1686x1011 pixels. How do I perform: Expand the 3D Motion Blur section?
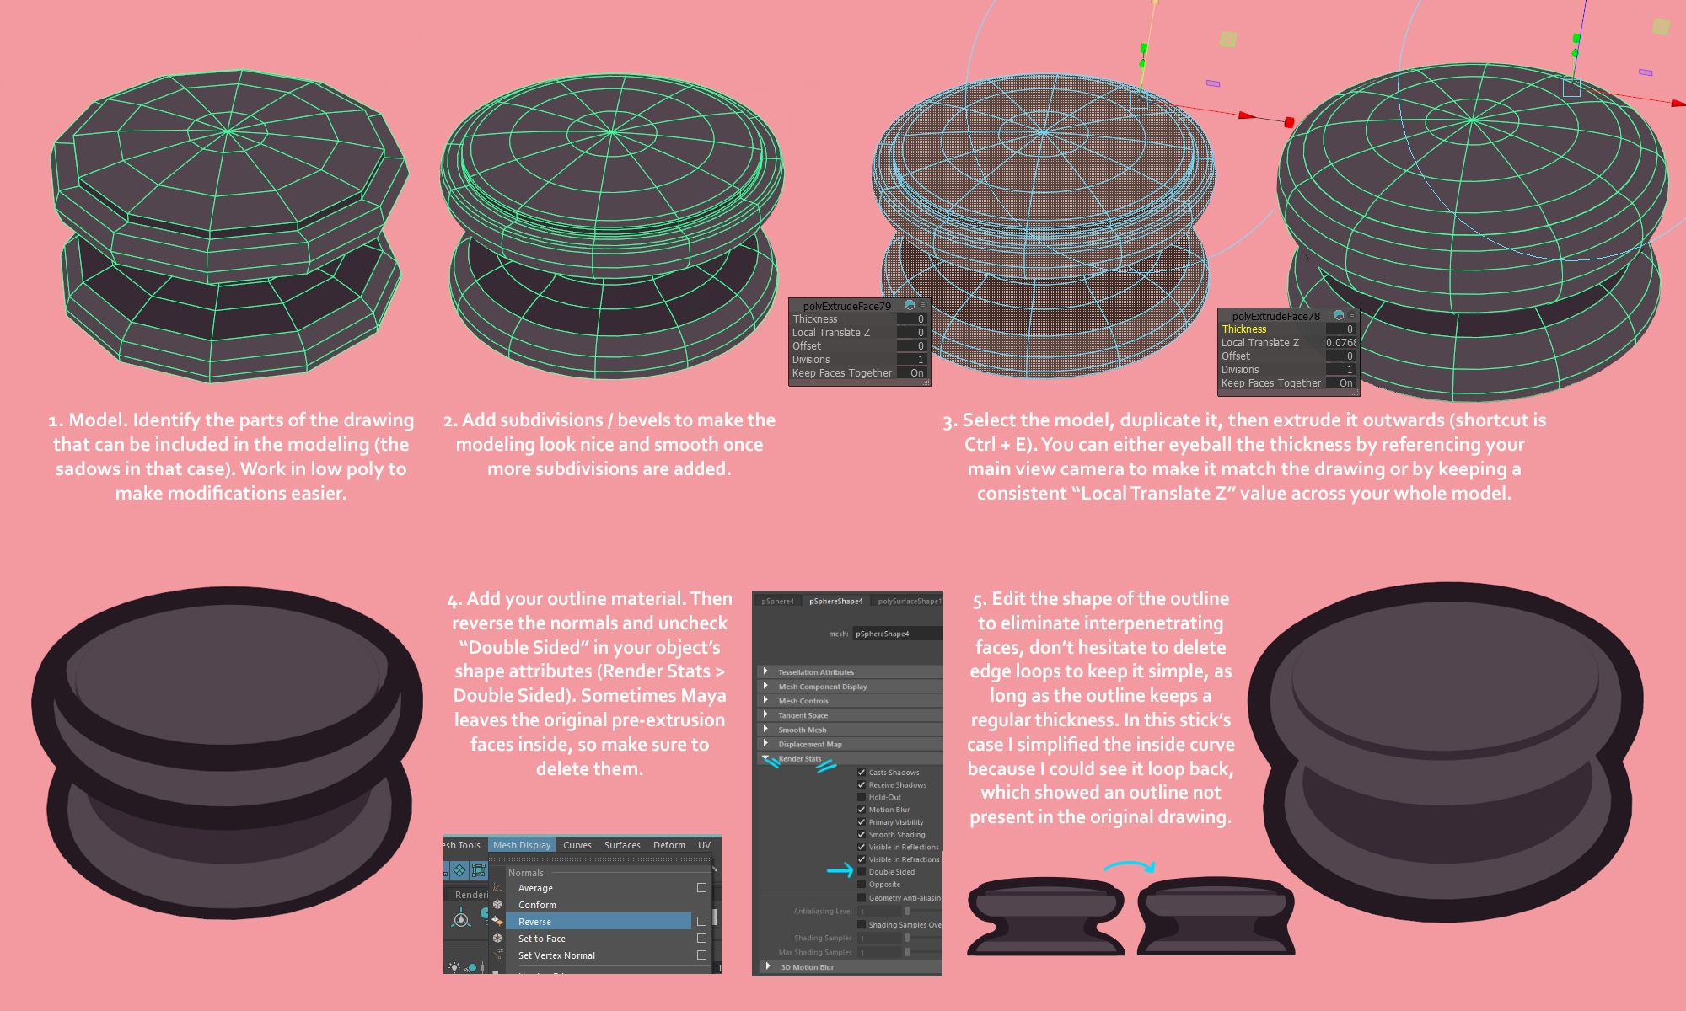pos(768,967)
